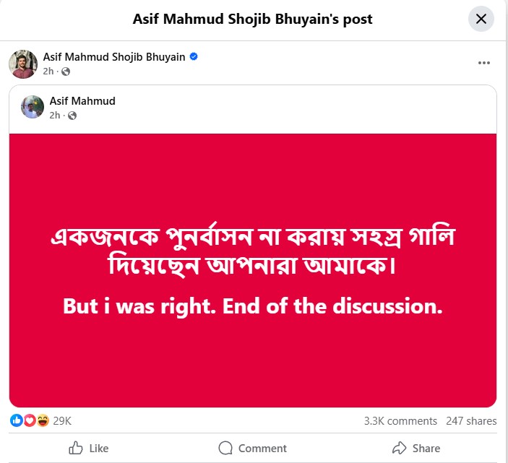Click the public globe icon under the author name

(x=66, y=72)
